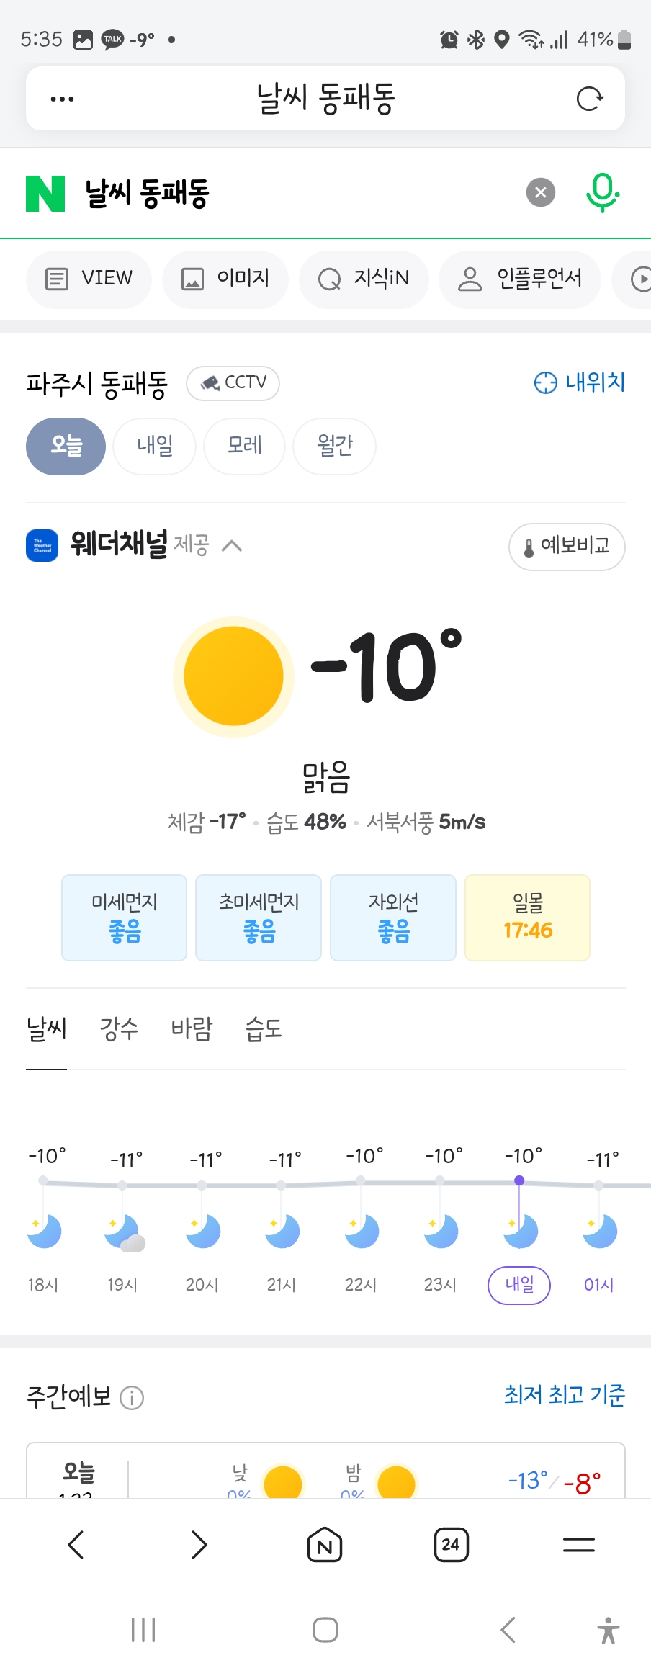Select the 바람 hourly tab
Screen dimensions: 651x1668
pyautogui.click(x=192, y=1029)
